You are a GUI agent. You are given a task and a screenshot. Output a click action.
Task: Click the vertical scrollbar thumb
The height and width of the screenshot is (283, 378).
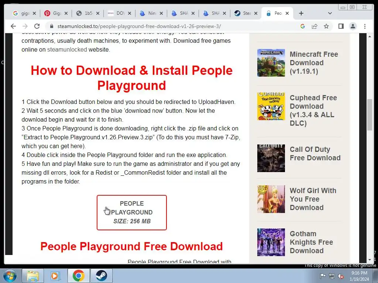tap(370, 115)
